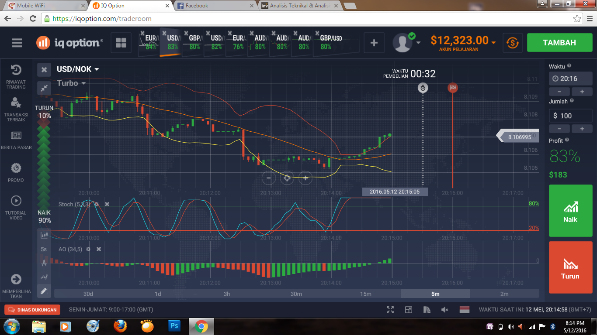This screenshot has width=597, height=335.
Task: Show the Waktu help tooltip
Action: point(569,66)
